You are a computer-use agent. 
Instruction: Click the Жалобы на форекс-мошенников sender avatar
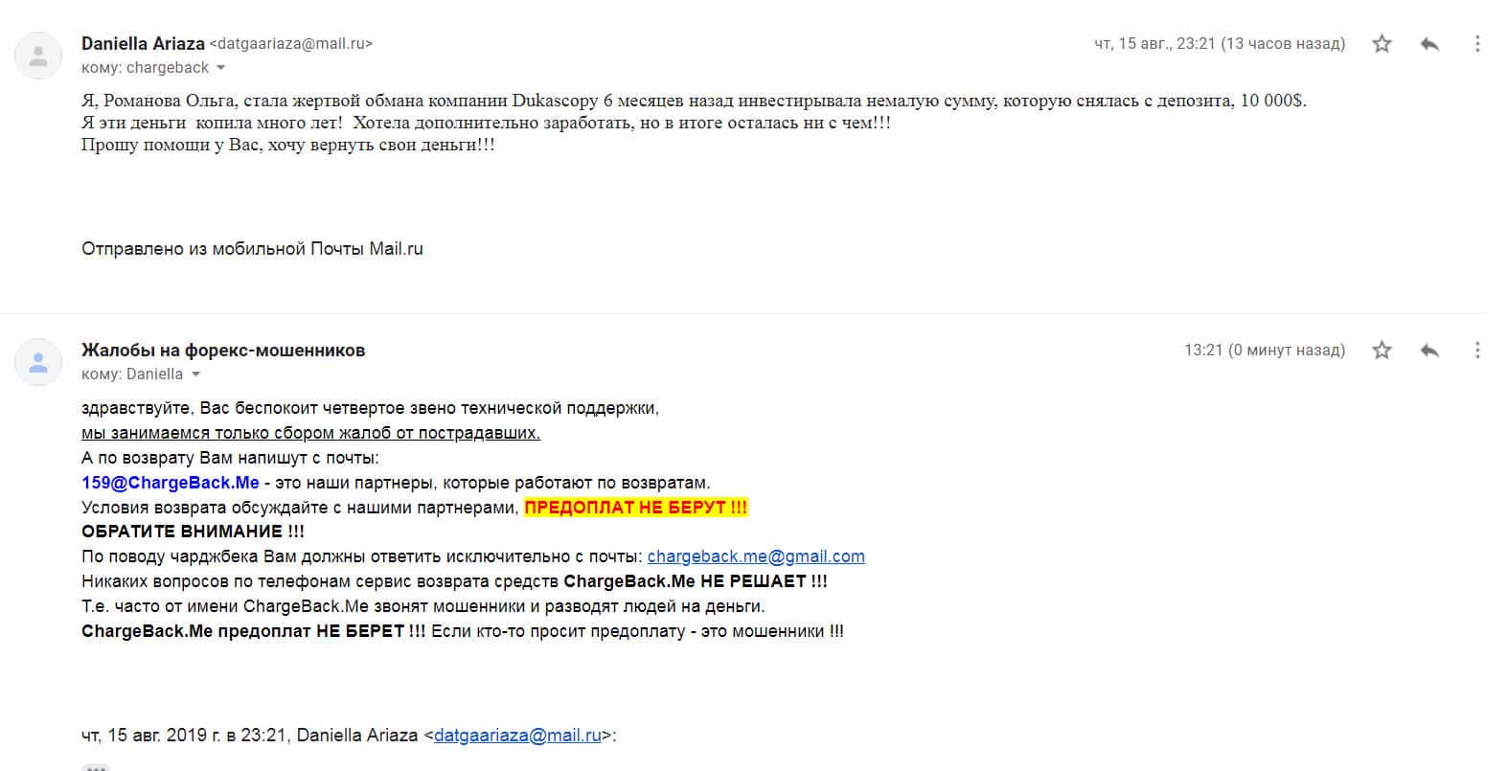click(x=38, y=362)
